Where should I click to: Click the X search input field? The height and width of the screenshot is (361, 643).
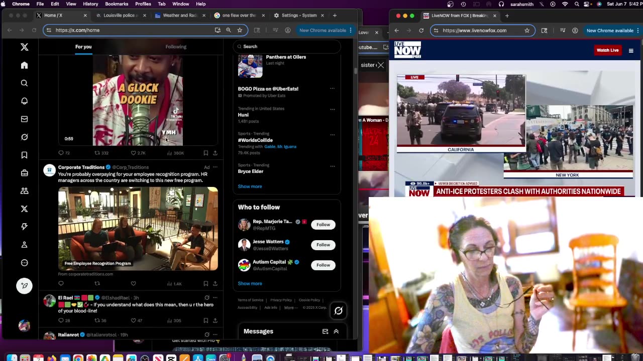coord(287,47)
